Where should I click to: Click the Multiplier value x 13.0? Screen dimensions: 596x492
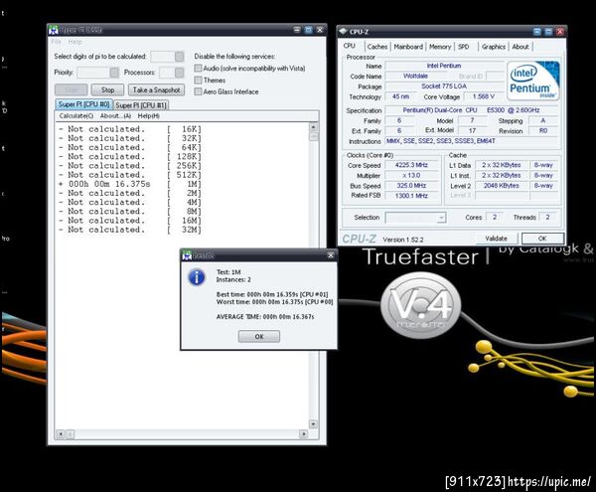(x=411, y=175)
